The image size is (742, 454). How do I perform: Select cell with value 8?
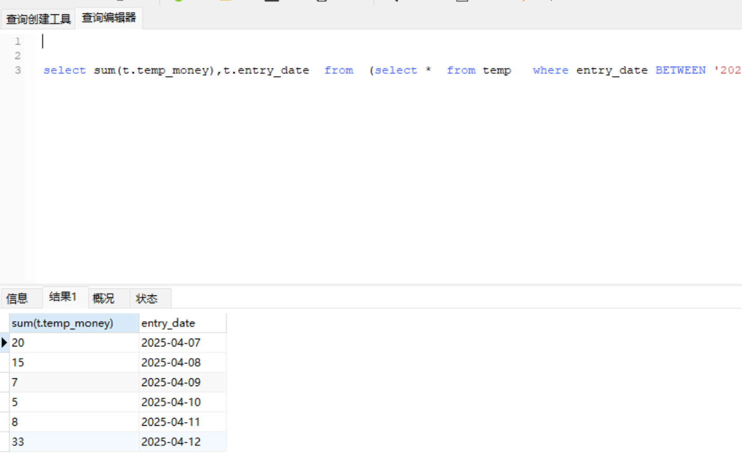[x=74, y=422]
